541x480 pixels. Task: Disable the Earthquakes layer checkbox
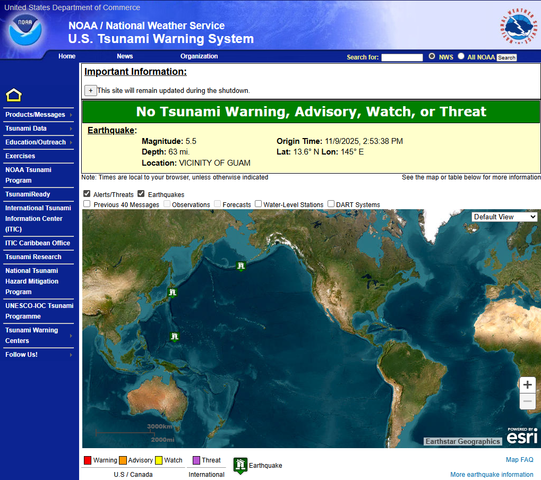(141, 193)
